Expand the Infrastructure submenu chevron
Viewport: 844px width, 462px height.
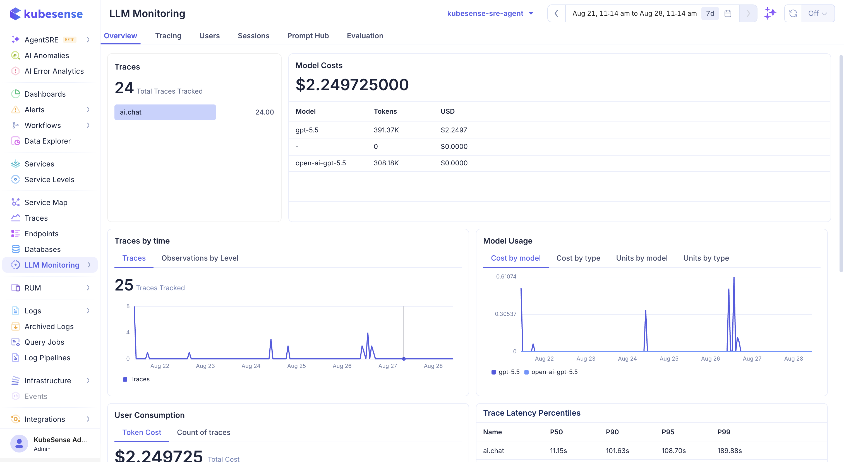[x=88, y=381]
